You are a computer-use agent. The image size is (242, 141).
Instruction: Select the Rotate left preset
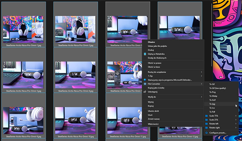coord(221,124)
